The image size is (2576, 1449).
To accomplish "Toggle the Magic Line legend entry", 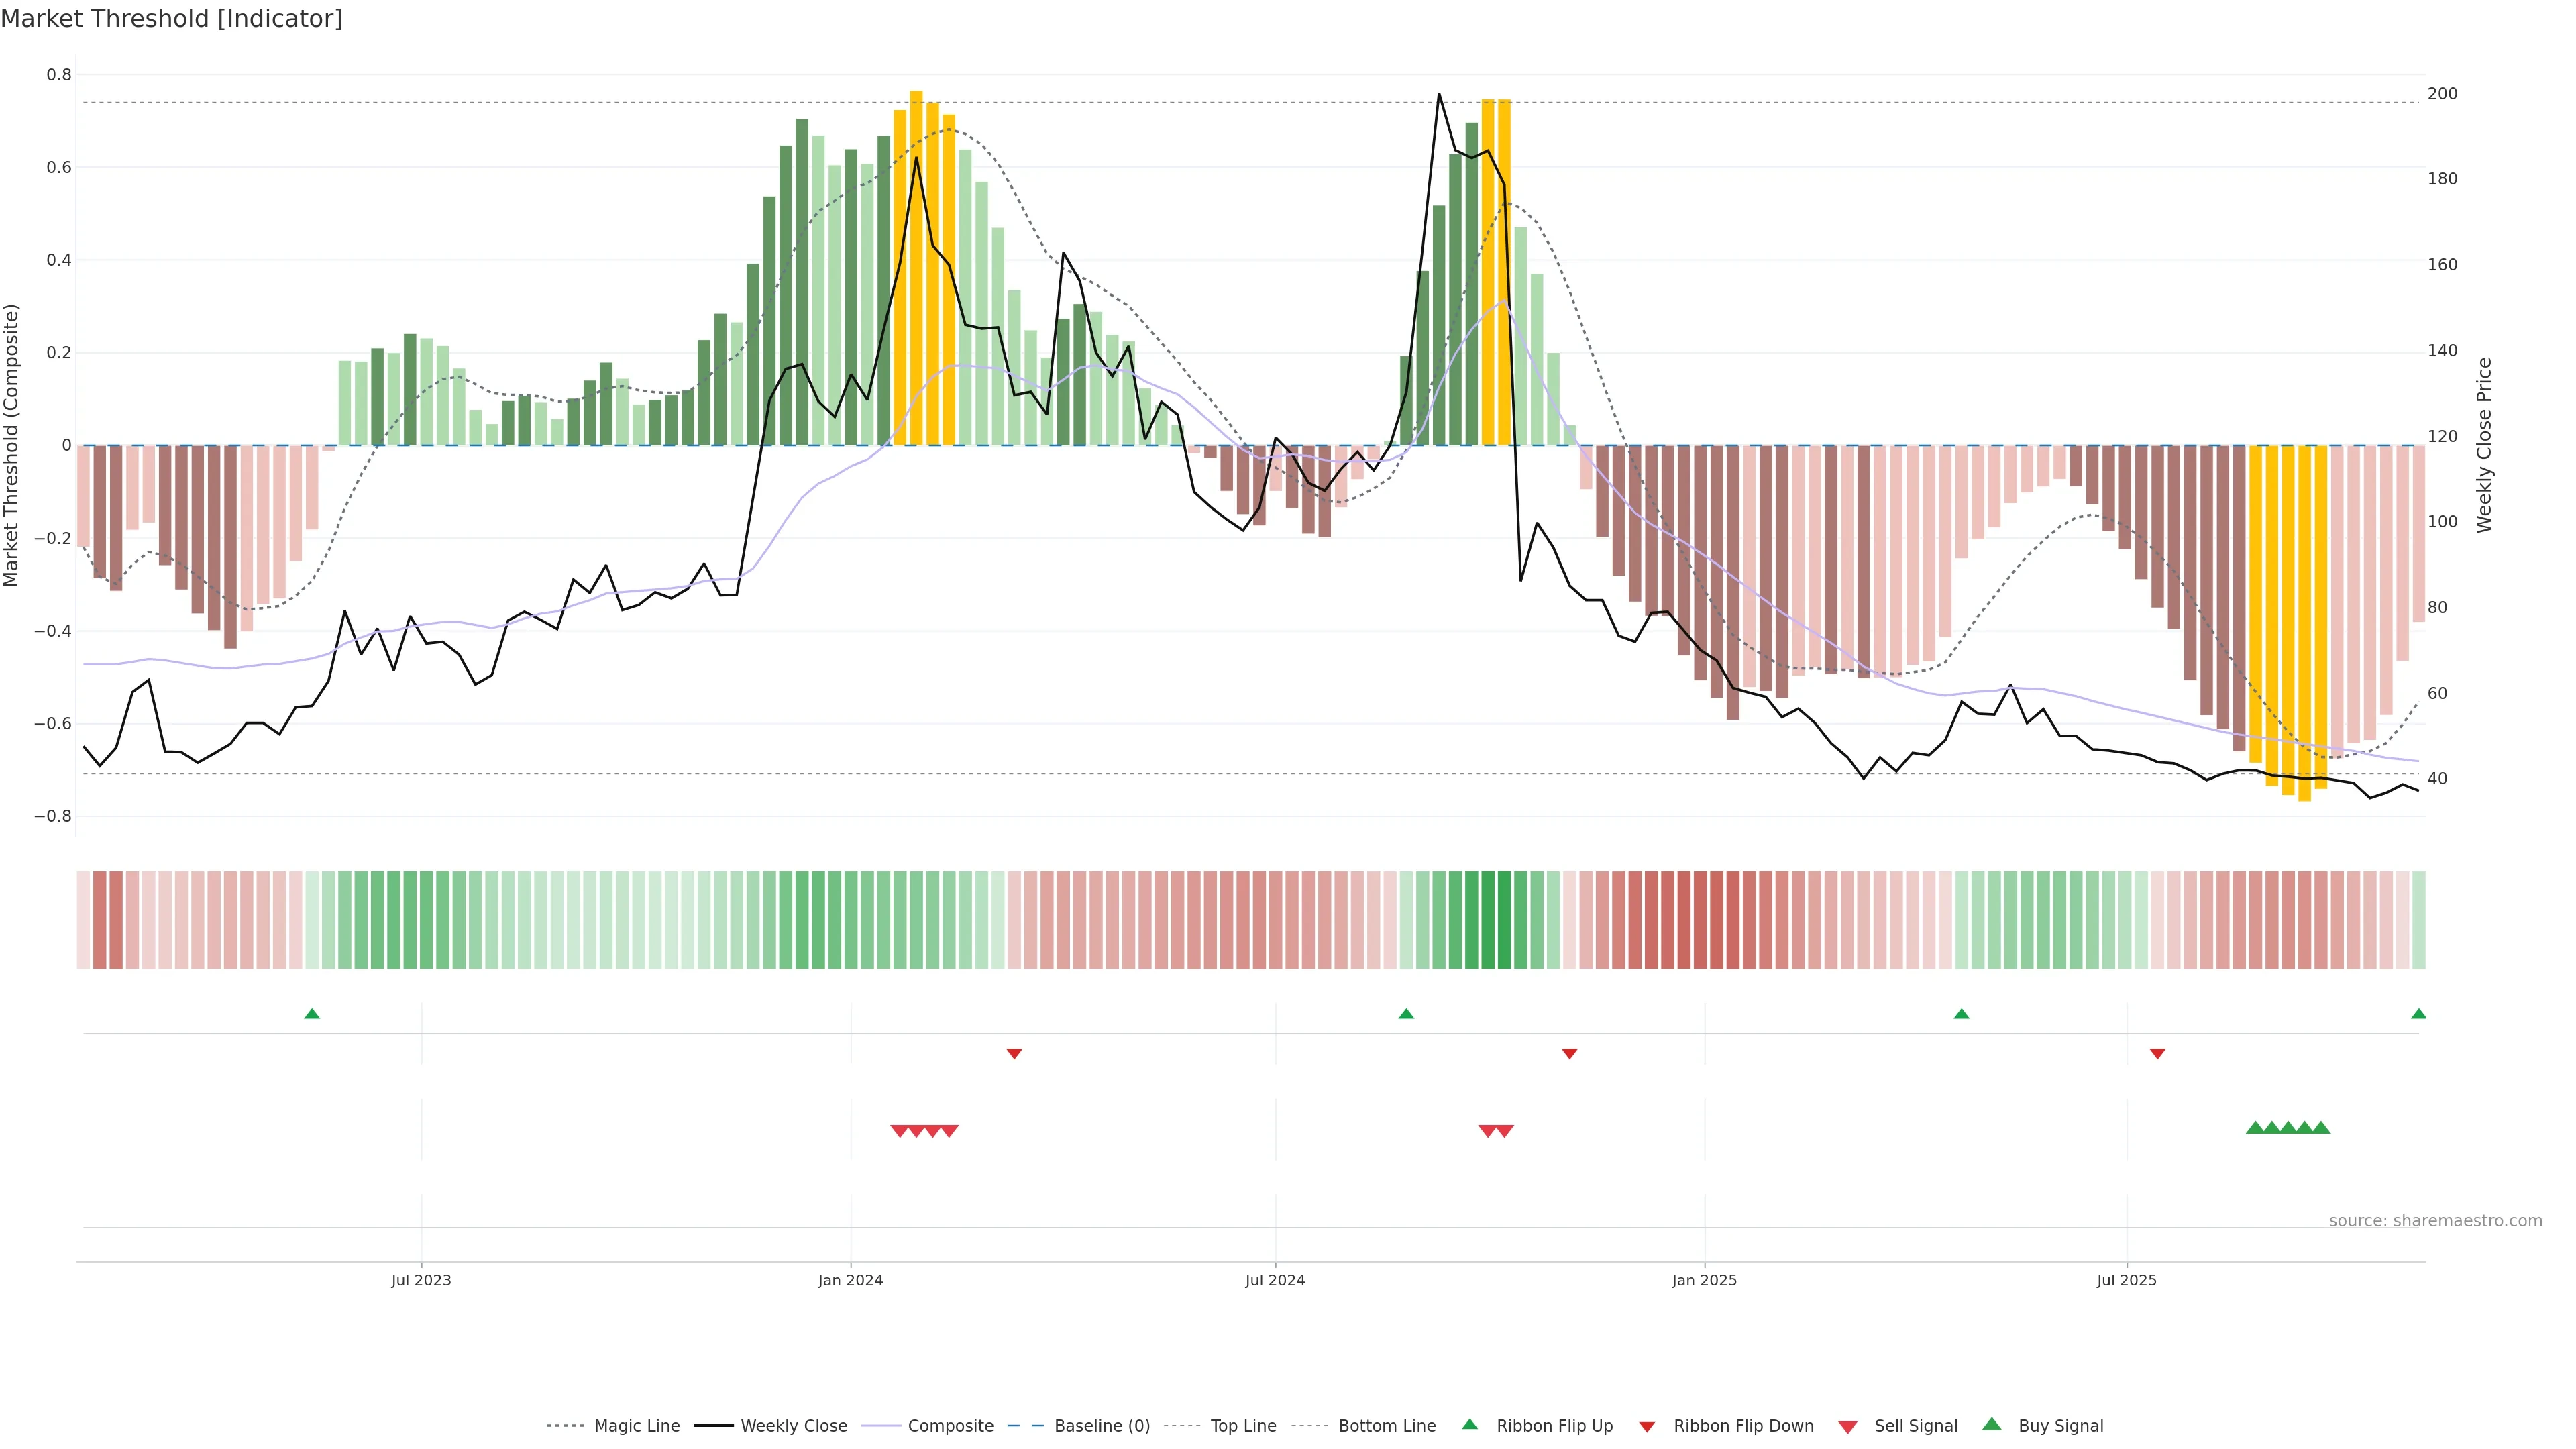I will click(x=636, y=1426).
